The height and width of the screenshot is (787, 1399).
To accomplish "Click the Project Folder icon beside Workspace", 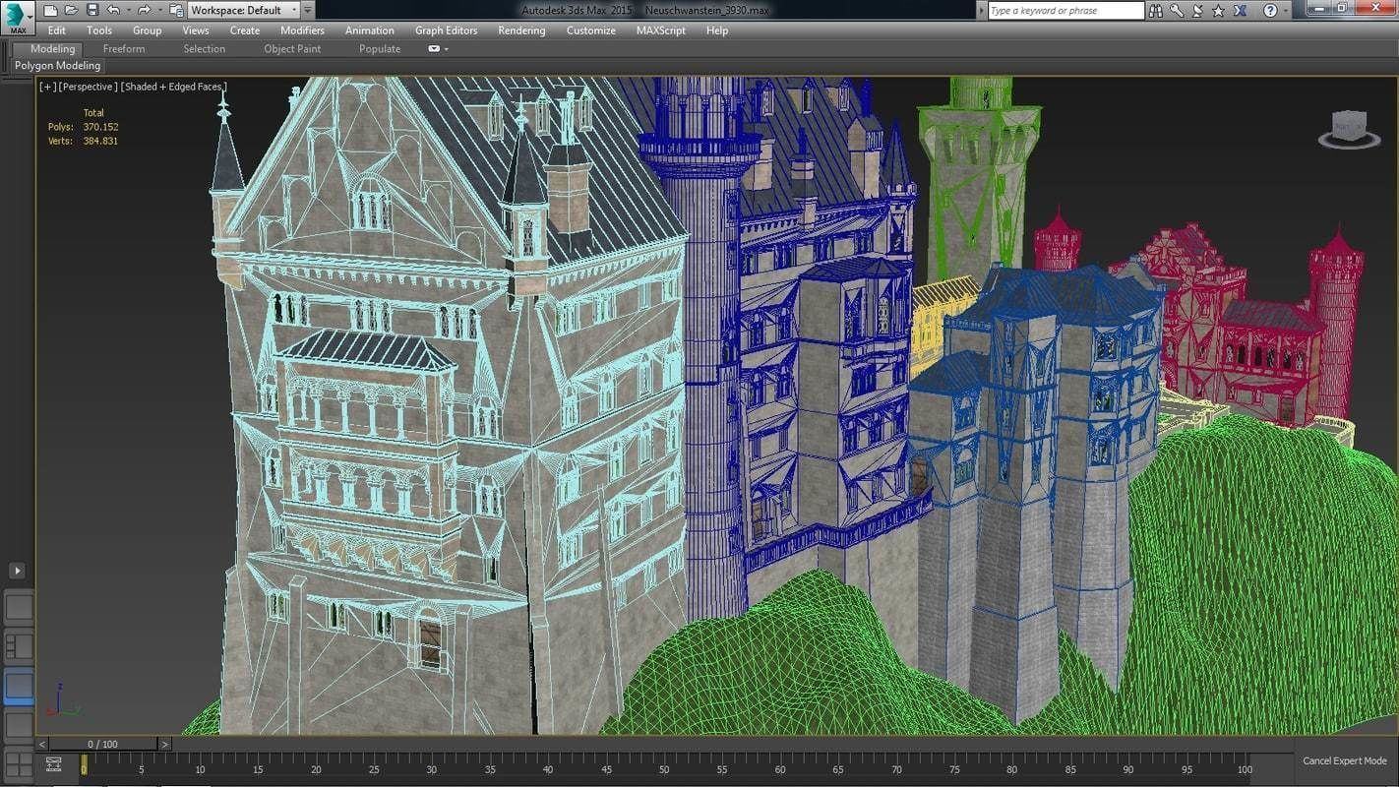I will (176, 10).
